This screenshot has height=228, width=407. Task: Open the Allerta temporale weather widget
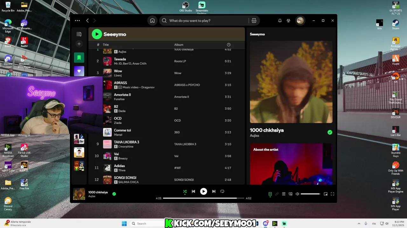[x=17, y=224]
